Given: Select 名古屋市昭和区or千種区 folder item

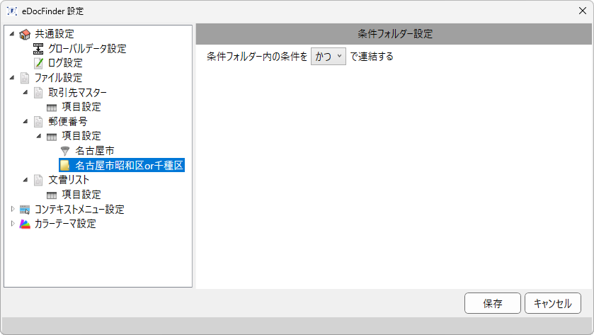Looking at the screenshot, I should [x=129, y=165].
